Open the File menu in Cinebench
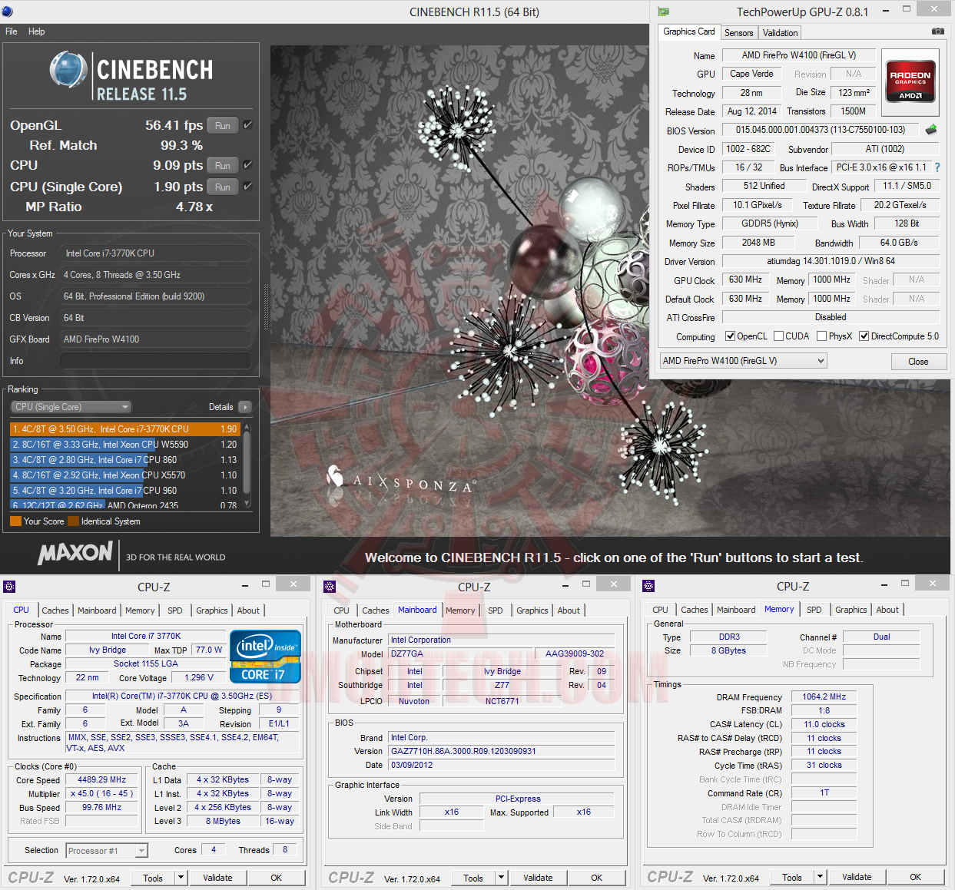 coord(12,31)
